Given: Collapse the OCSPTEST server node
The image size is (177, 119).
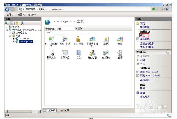Looking at the screenshot, I should (7, 30).
